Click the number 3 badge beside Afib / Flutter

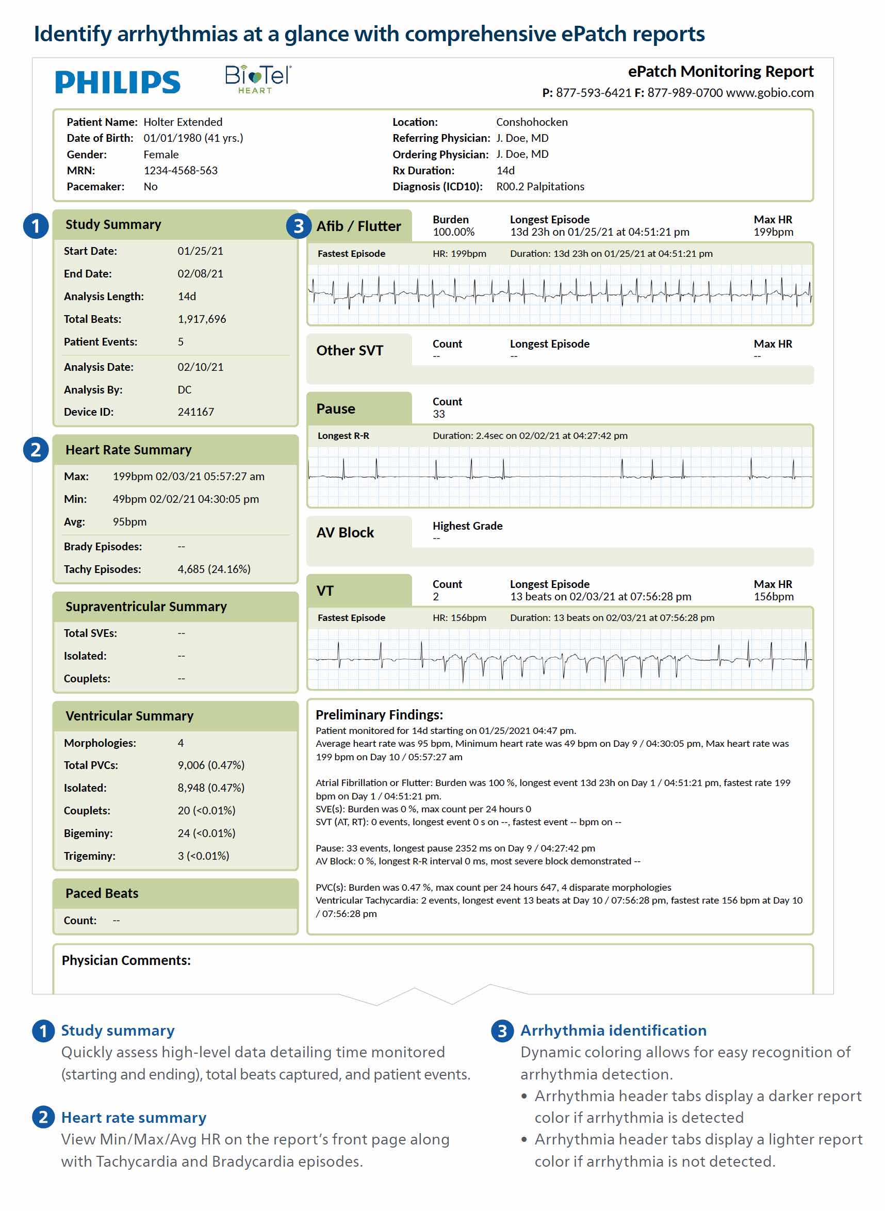pos(299,225)
